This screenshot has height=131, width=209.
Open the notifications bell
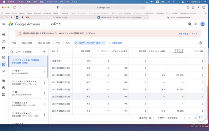(196, 24)
